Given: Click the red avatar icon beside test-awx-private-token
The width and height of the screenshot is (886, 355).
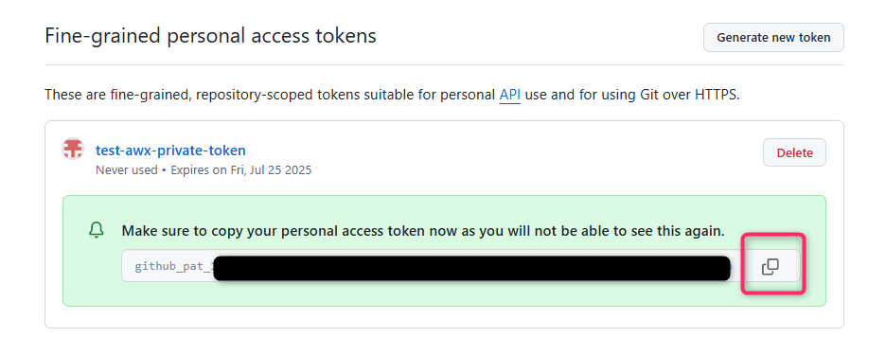Looking at the screenshot, I should 72,150.
